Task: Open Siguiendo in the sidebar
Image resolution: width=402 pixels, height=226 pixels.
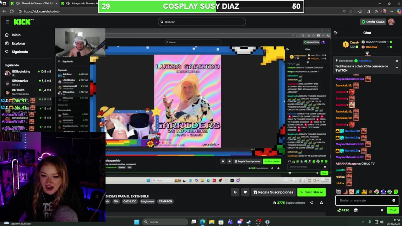Action: point(20,52)
